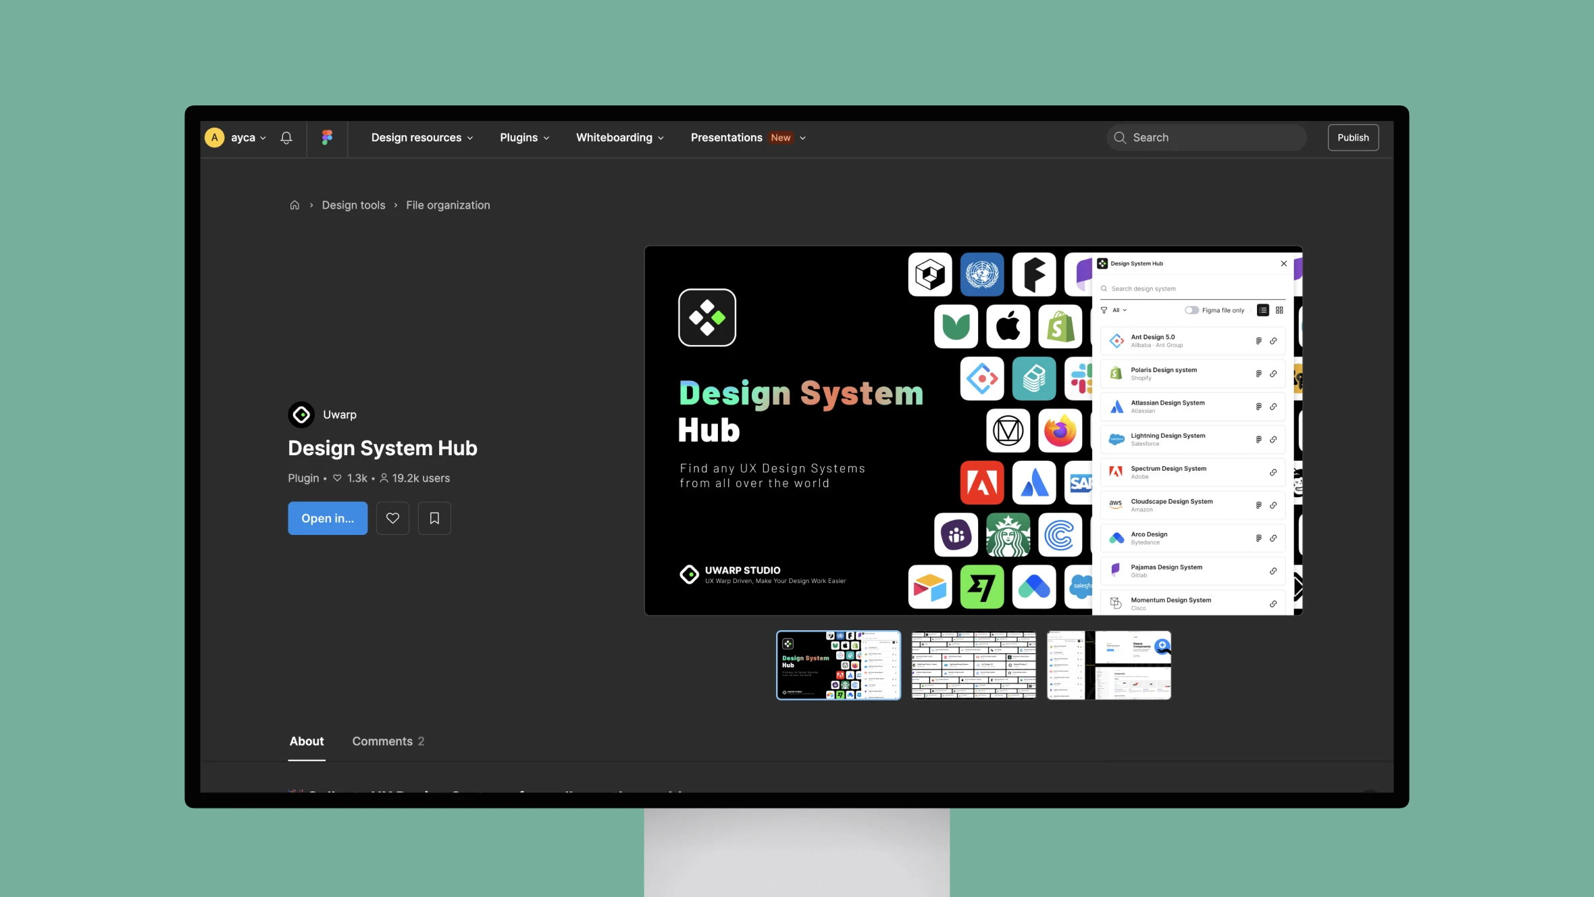Screen dimensions: 1594x897
Task: Click the Uwarp publisher icon
Action: (x=301, y=414)
